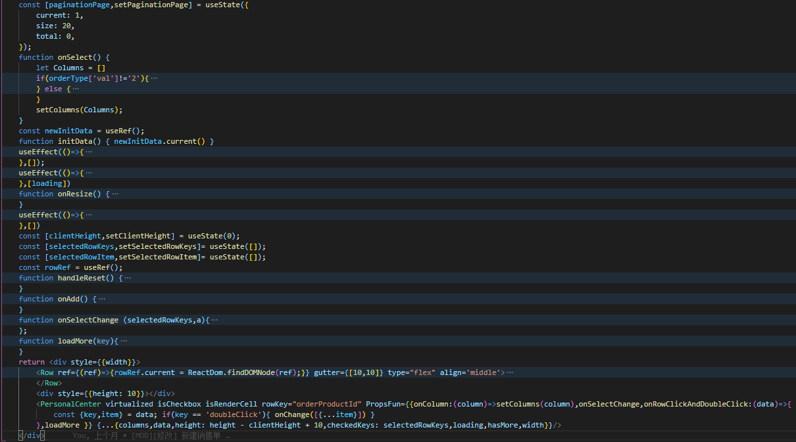Expand the useEffect with loading dependency

pos(88,172)
